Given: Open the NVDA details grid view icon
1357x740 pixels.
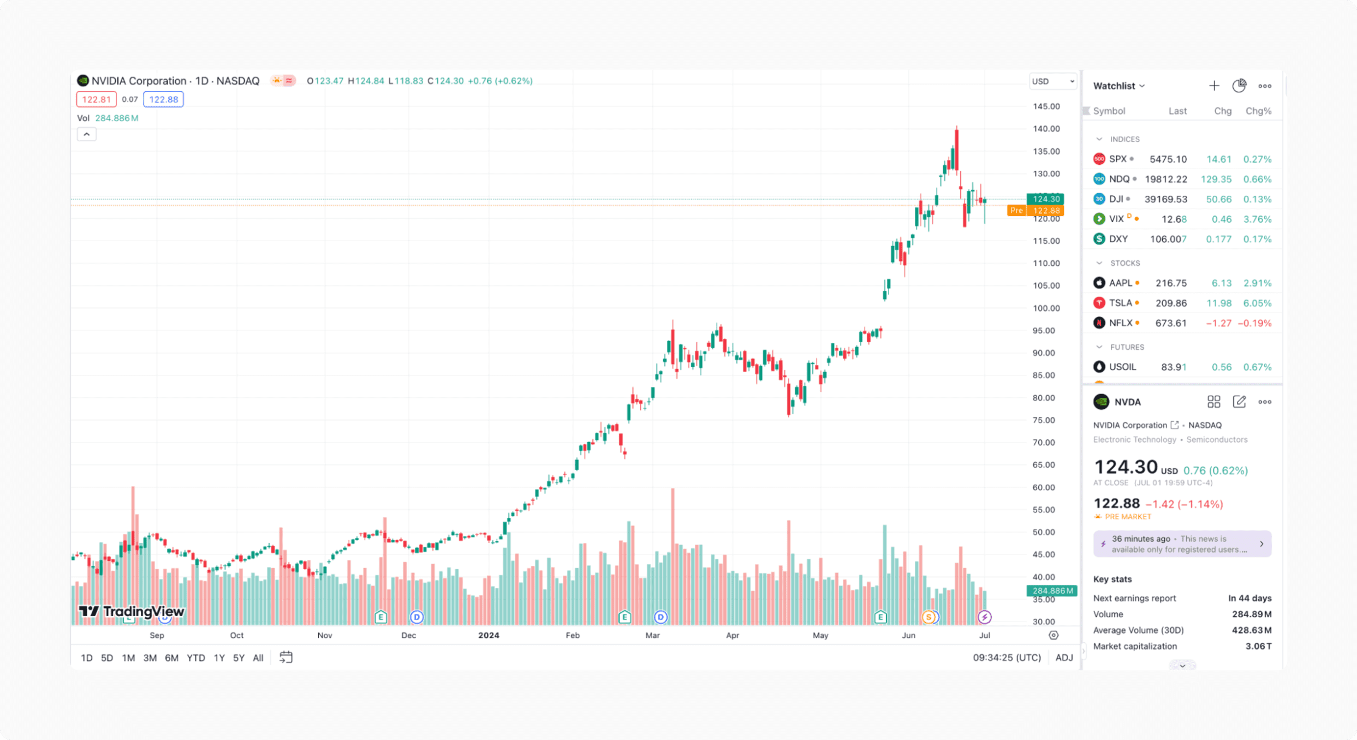Looking at the screenshot, I should coord(1213,402).
